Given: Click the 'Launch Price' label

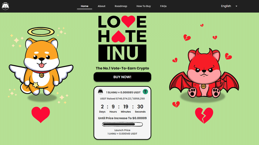Looking at the screenshot, I should (123, 130).
